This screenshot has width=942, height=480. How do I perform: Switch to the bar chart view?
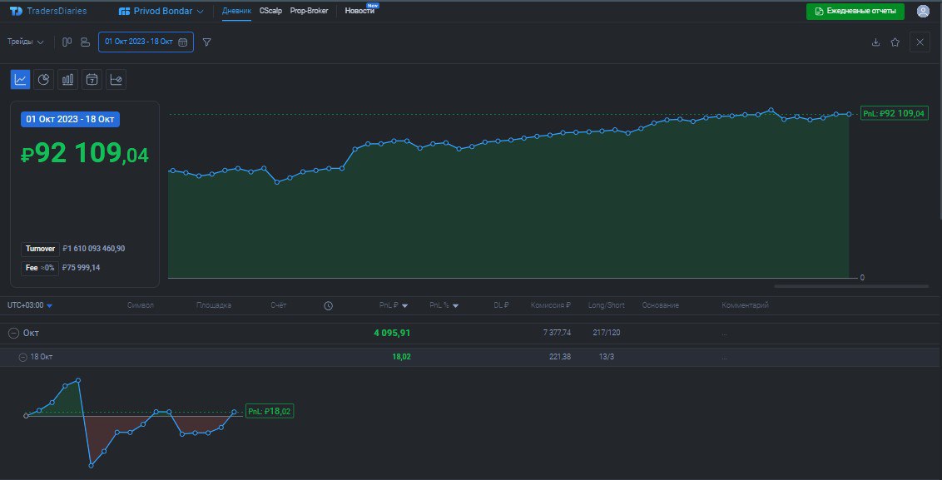(x=67, y=79)
